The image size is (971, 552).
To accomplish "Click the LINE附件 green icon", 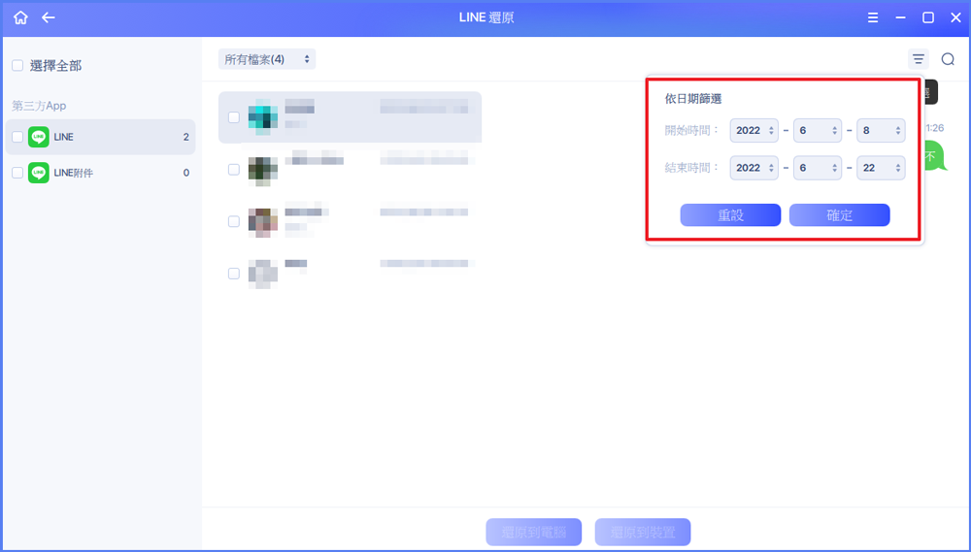I will [x=39, y=173].
